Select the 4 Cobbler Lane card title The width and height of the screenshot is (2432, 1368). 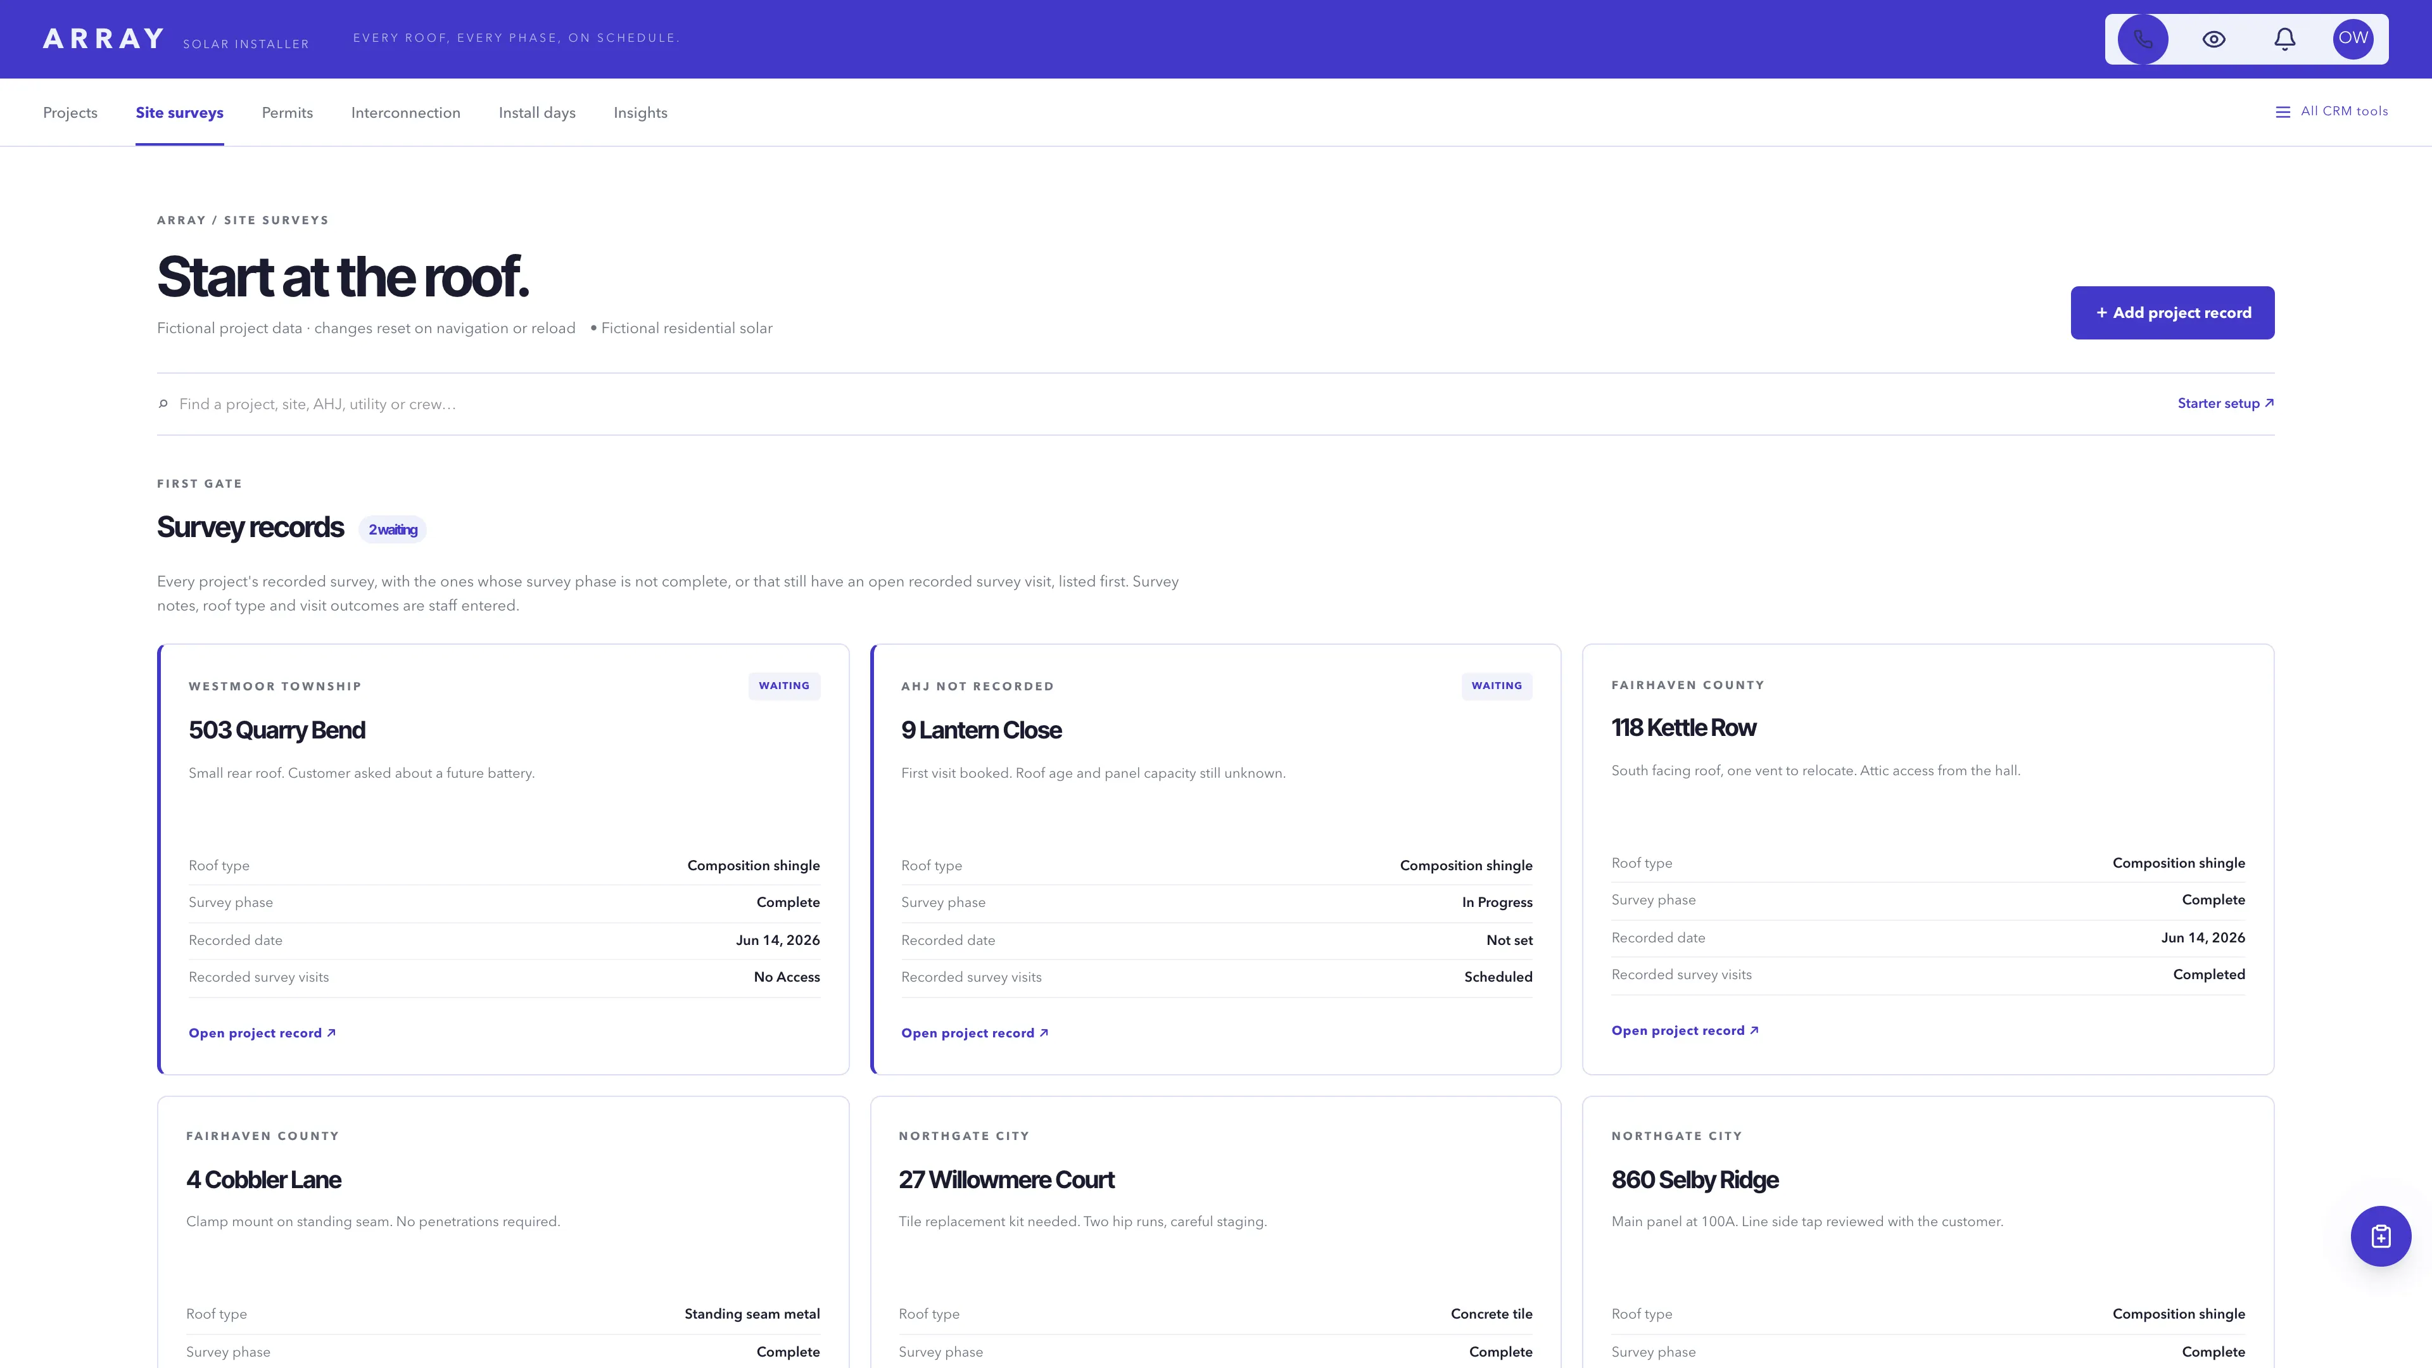[263, 1180]
